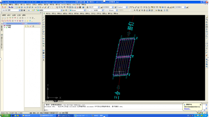Click the Erase tool in Modify toolbar
Image resolution: width=209 pixels, height=117 pixels.
click(207, 17)
